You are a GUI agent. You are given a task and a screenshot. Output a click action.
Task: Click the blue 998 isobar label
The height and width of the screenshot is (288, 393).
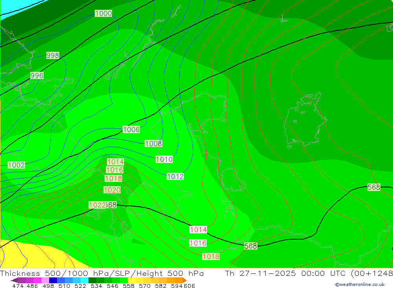(x=53, y=55)
